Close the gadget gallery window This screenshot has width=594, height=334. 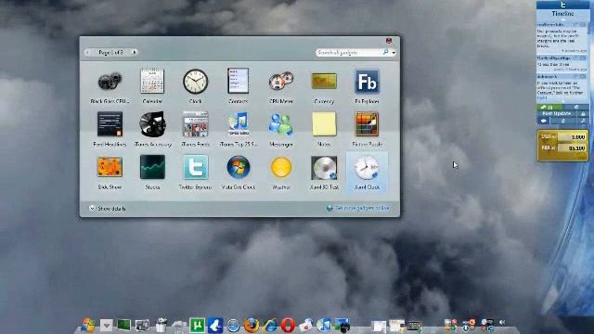[389, 41]
